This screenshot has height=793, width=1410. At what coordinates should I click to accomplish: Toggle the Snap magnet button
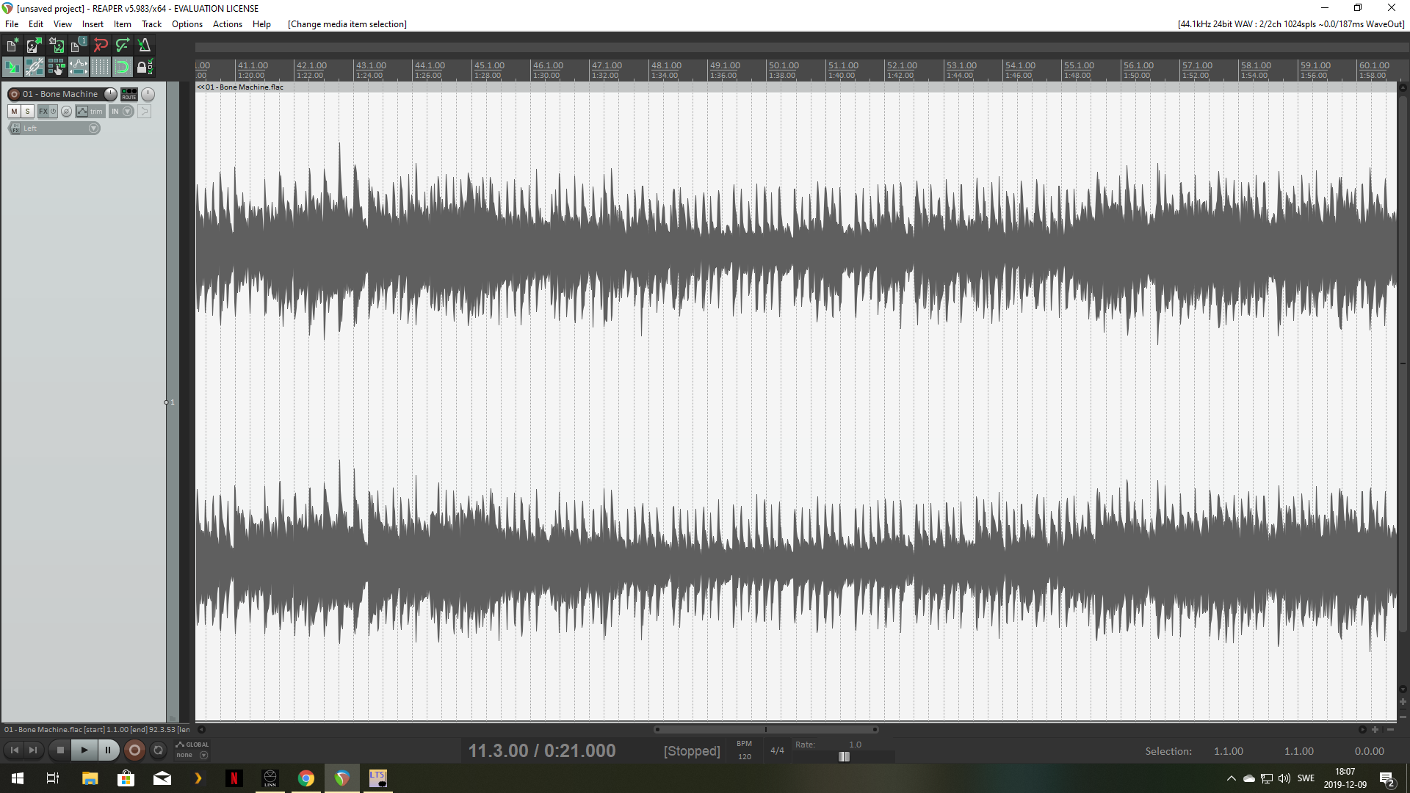coord(123,68)
